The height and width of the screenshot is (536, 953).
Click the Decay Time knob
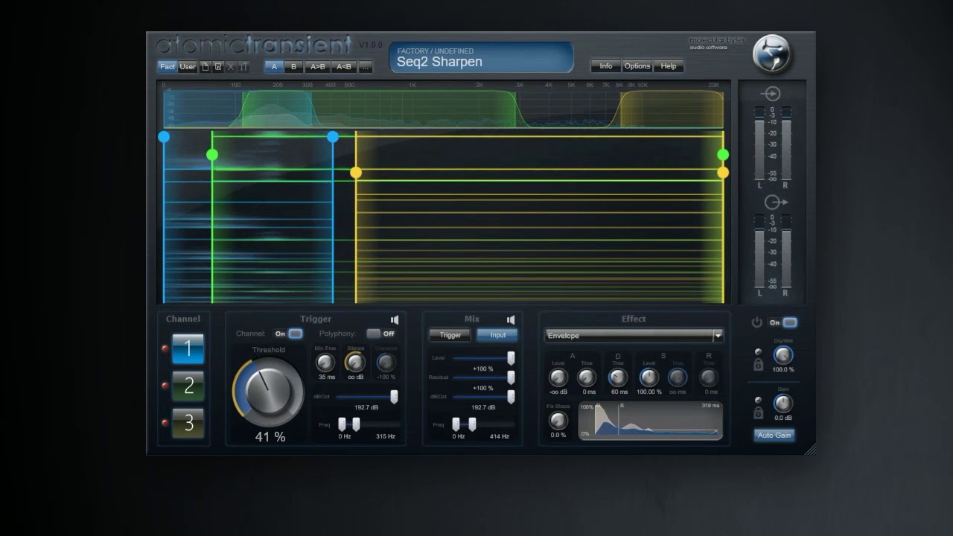[618, 377]
